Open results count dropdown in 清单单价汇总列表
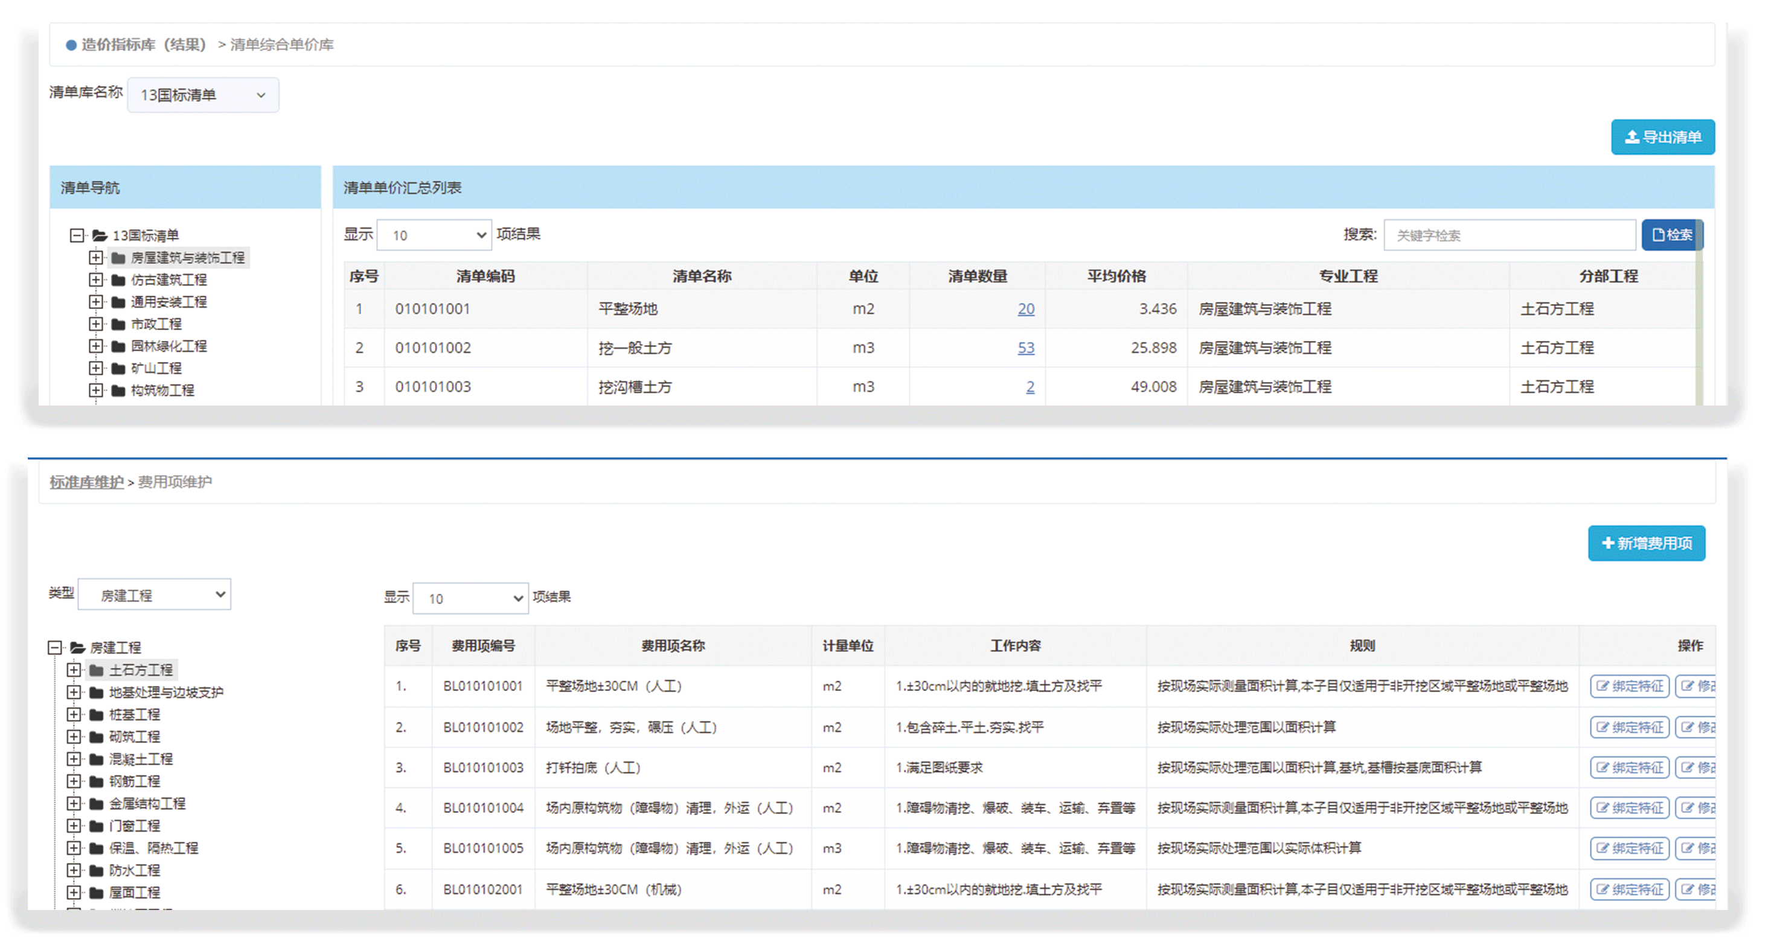1771x942 pixels. tap(434, 235)
